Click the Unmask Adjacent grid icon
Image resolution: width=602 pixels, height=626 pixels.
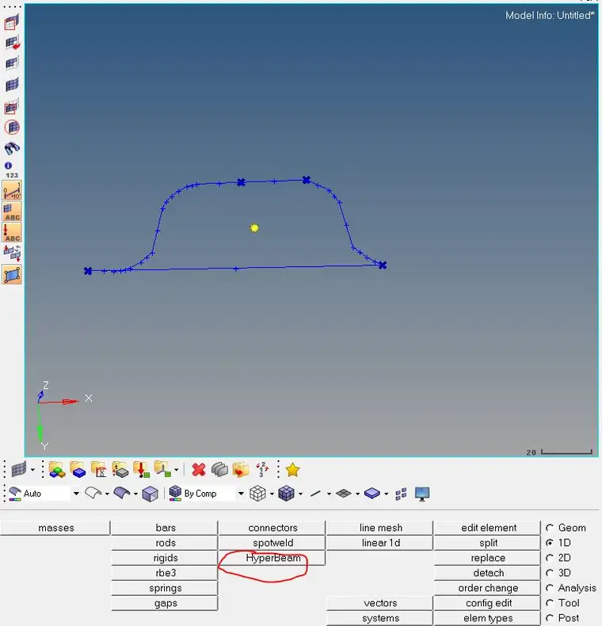(12, 64)
